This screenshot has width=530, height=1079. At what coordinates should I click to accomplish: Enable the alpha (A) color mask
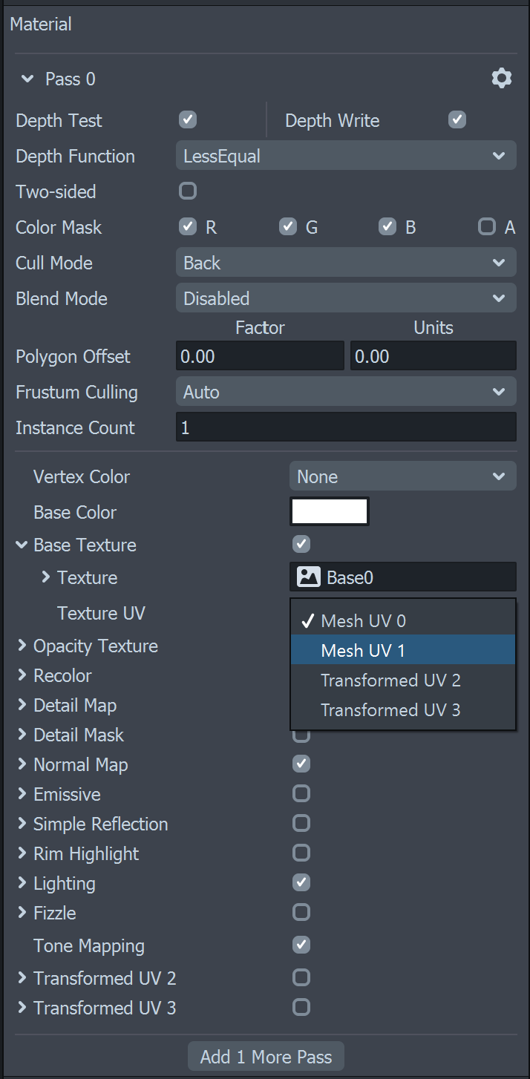tap(487, 227)
